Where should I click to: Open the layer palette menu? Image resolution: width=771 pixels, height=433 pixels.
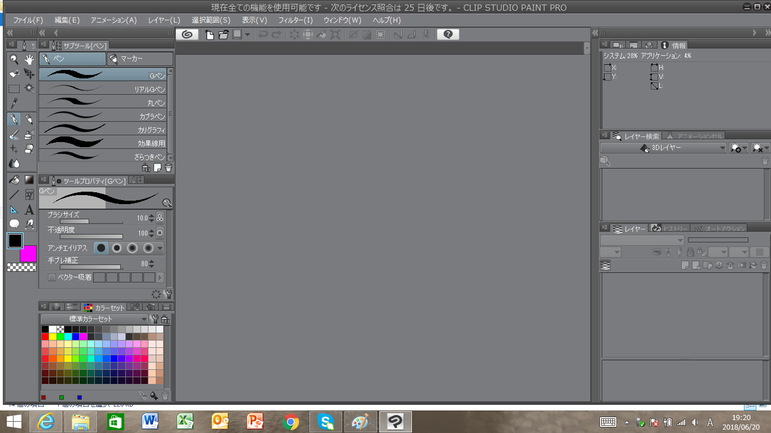pyautogui.click(x=604, y=228)
